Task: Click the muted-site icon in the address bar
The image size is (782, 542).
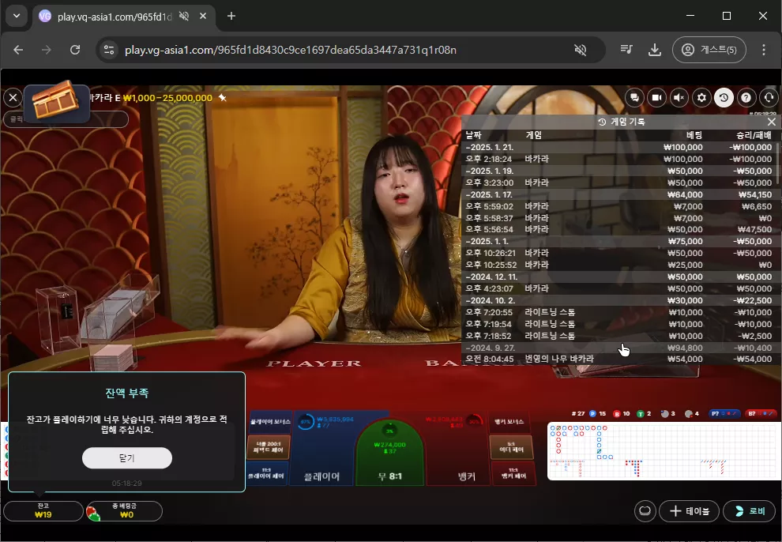Action: [580, 50]
